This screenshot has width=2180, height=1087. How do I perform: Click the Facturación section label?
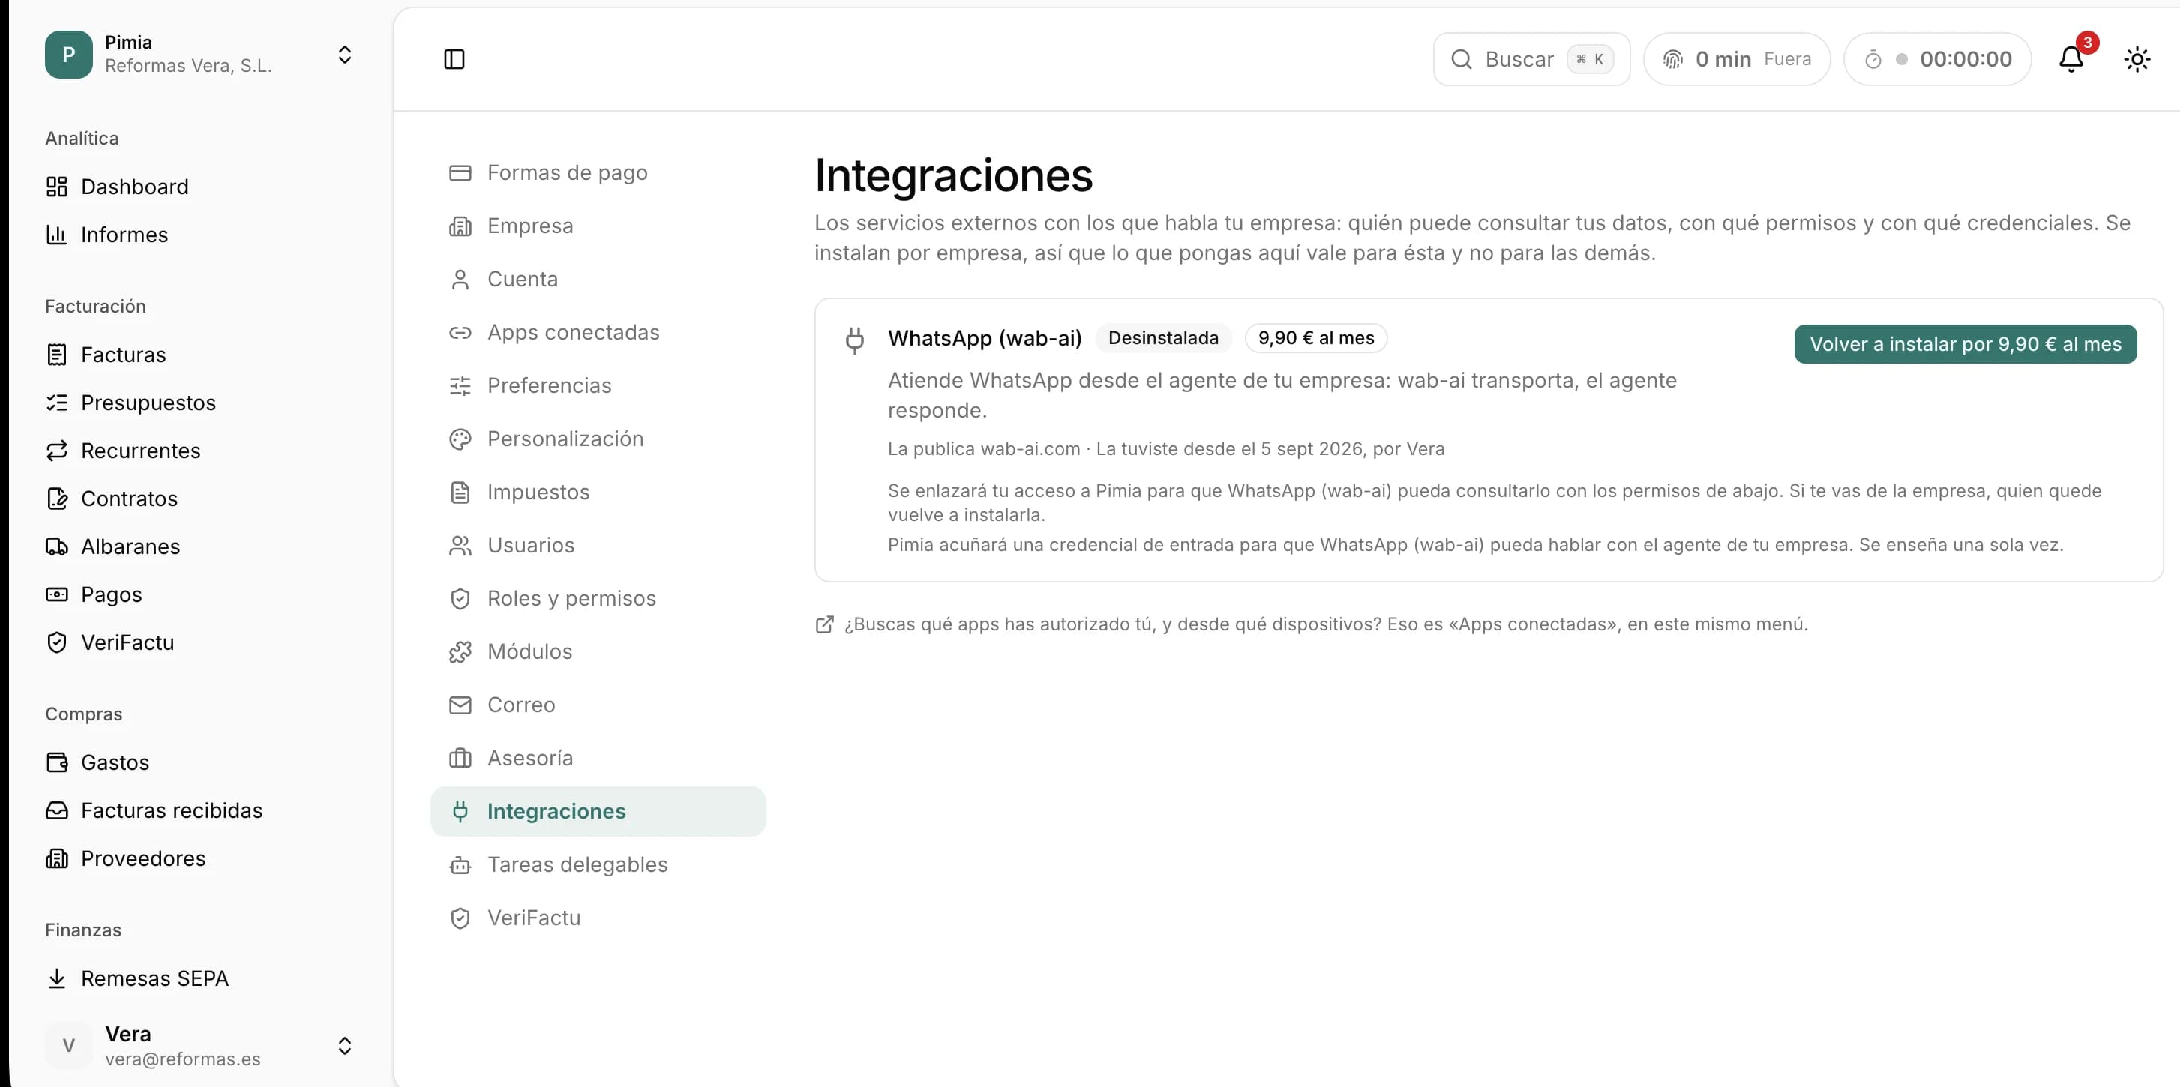point(96,306)
